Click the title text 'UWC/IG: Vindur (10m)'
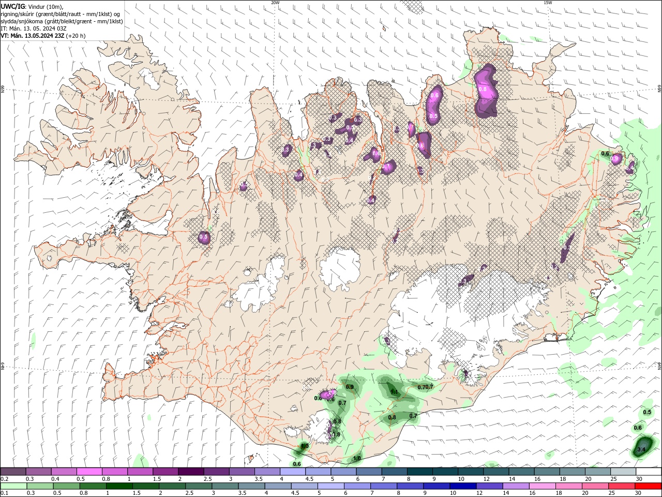Image resolution: width=662 pixels, height=497 pixels. point(31,6)
